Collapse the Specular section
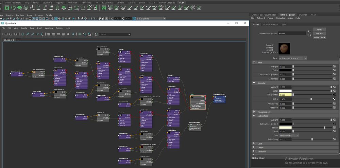340x168 pixels. click(254, 83)
